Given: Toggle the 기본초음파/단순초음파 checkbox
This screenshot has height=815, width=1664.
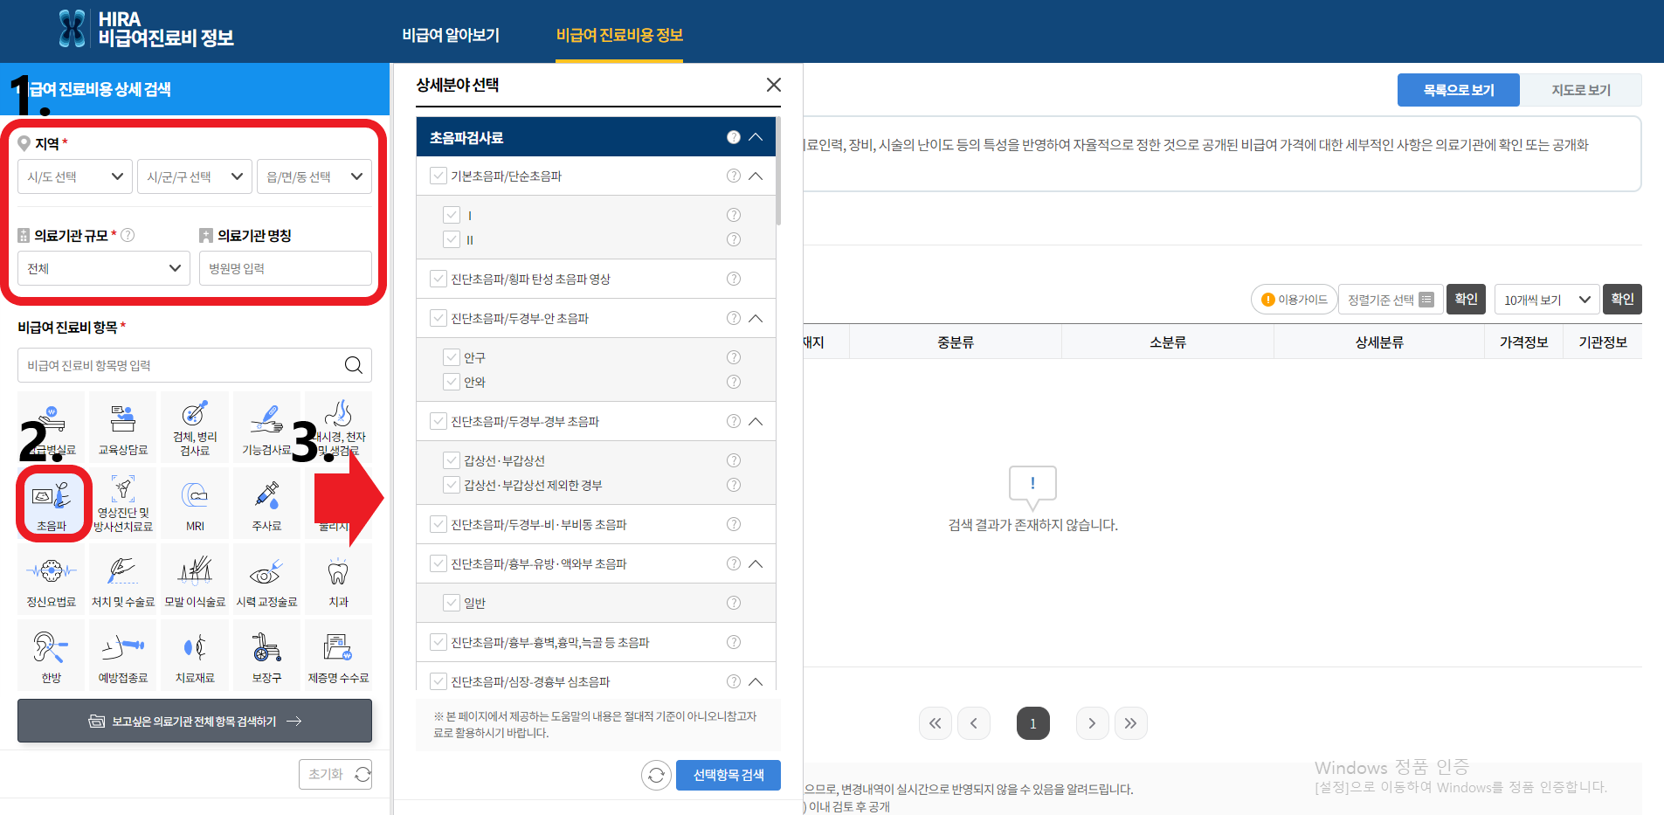Looking at the screenshot, I should coord(438,176).
